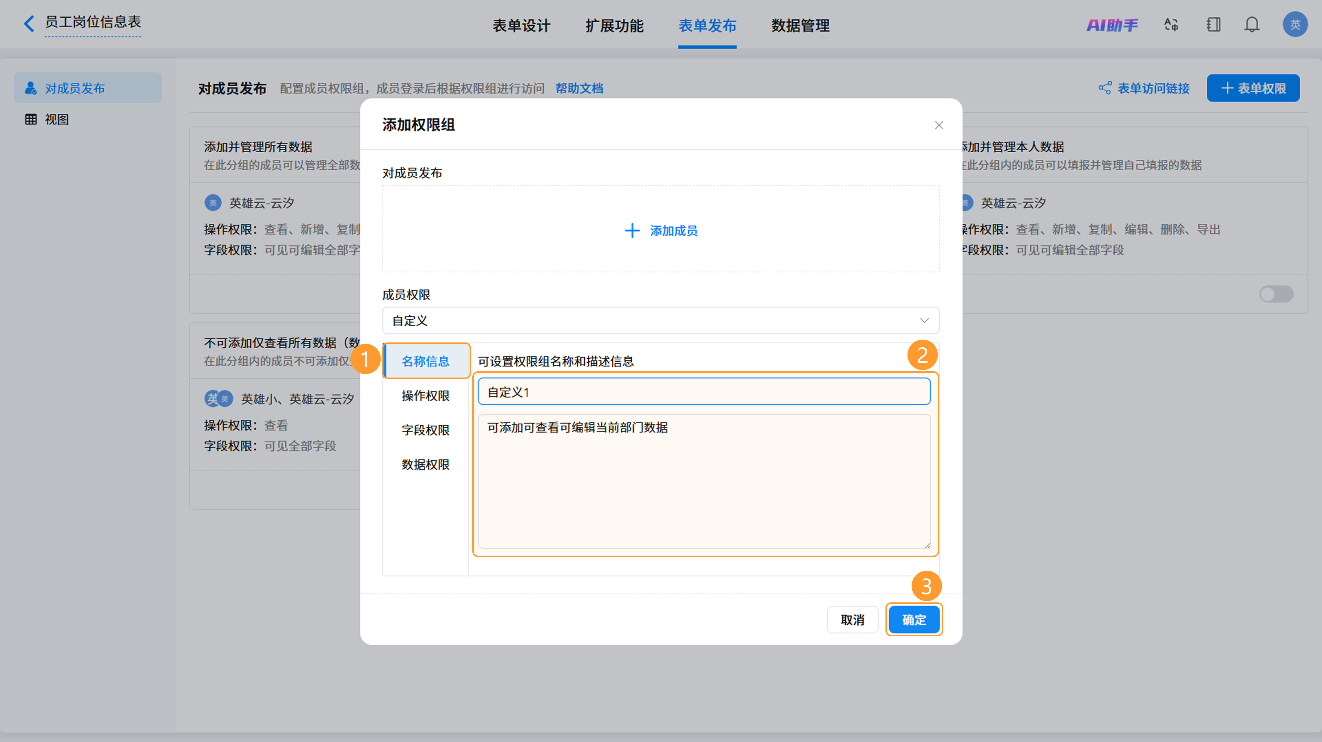Select the 表单发布 tab

(x=707, y=26)
